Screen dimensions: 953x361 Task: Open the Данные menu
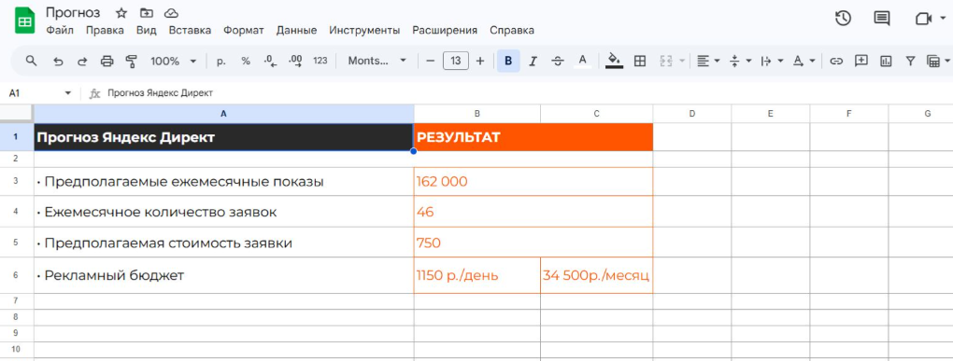pos(296,31)
